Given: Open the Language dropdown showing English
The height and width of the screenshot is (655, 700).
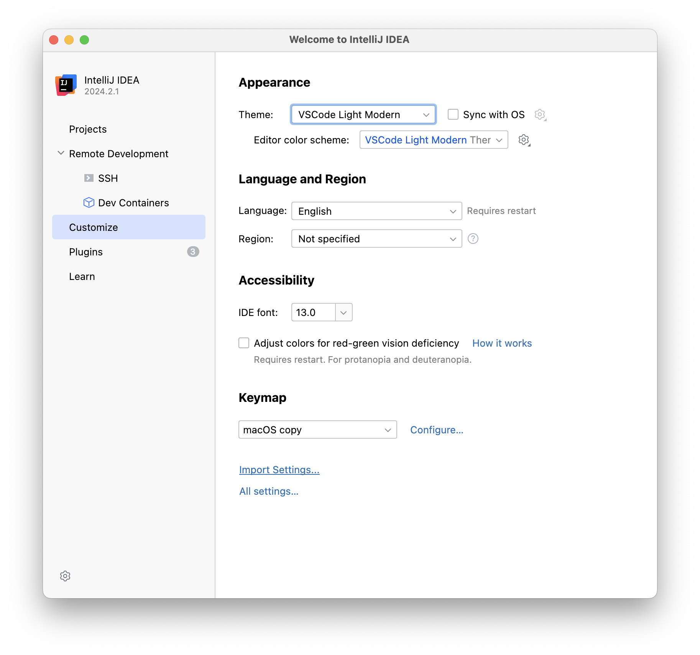Looking at the screenshot, I should pyautogui.click(x=376, y=211).
